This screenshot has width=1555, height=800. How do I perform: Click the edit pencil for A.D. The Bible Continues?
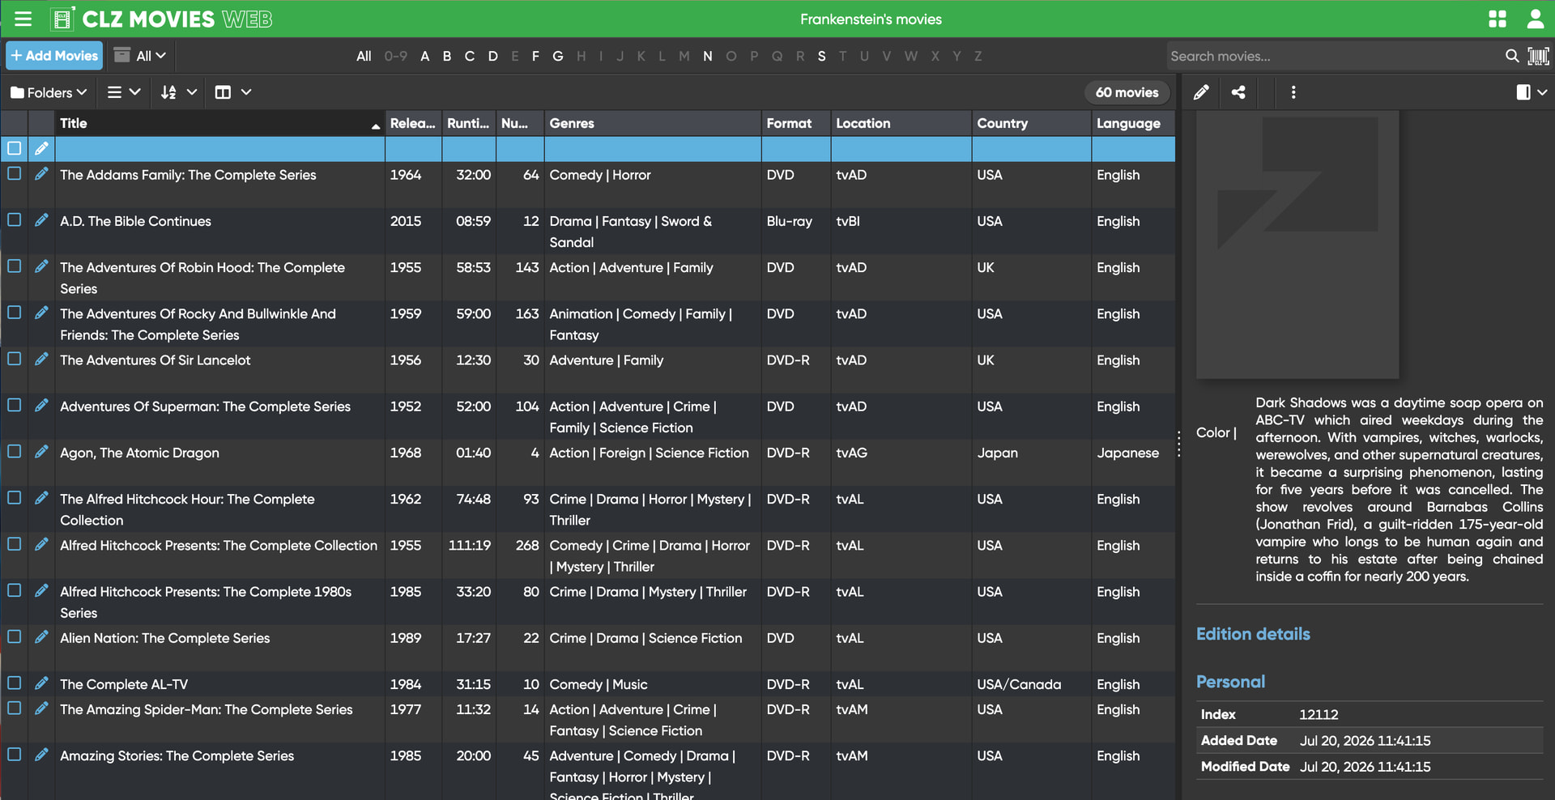pyautogui.click(x=41, y=220)
